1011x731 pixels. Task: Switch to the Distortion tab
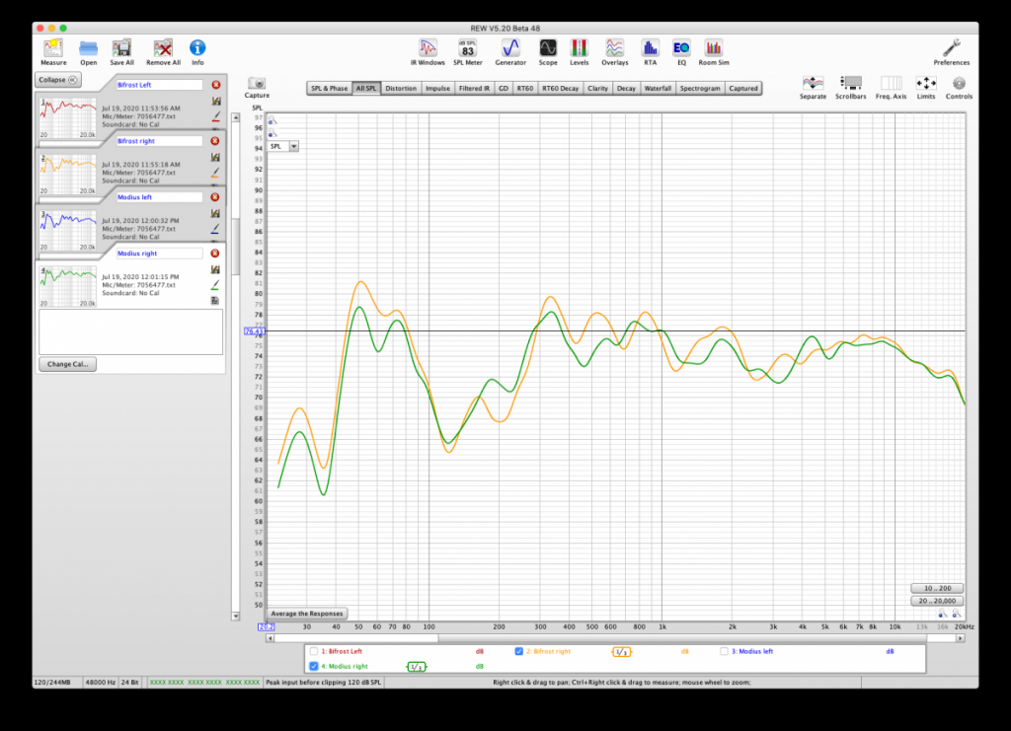point(401,88)
